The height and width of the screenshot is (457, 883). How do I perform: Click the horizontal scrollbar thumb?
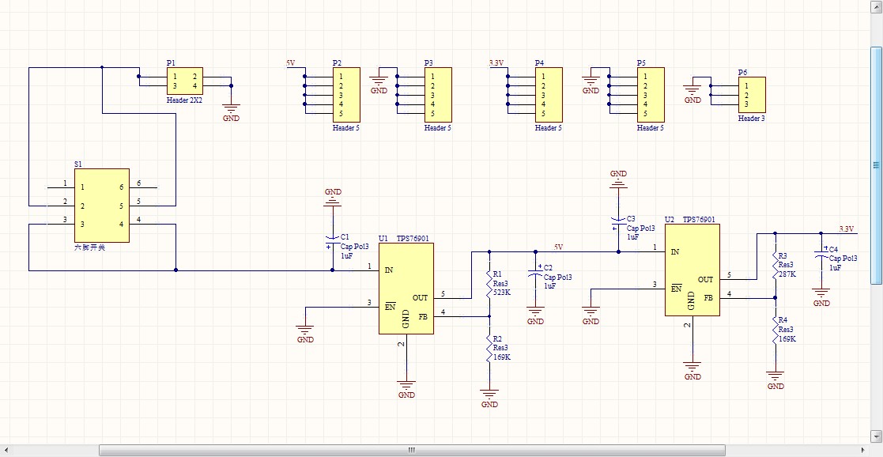pyautogui.click(x=412, y=450)
